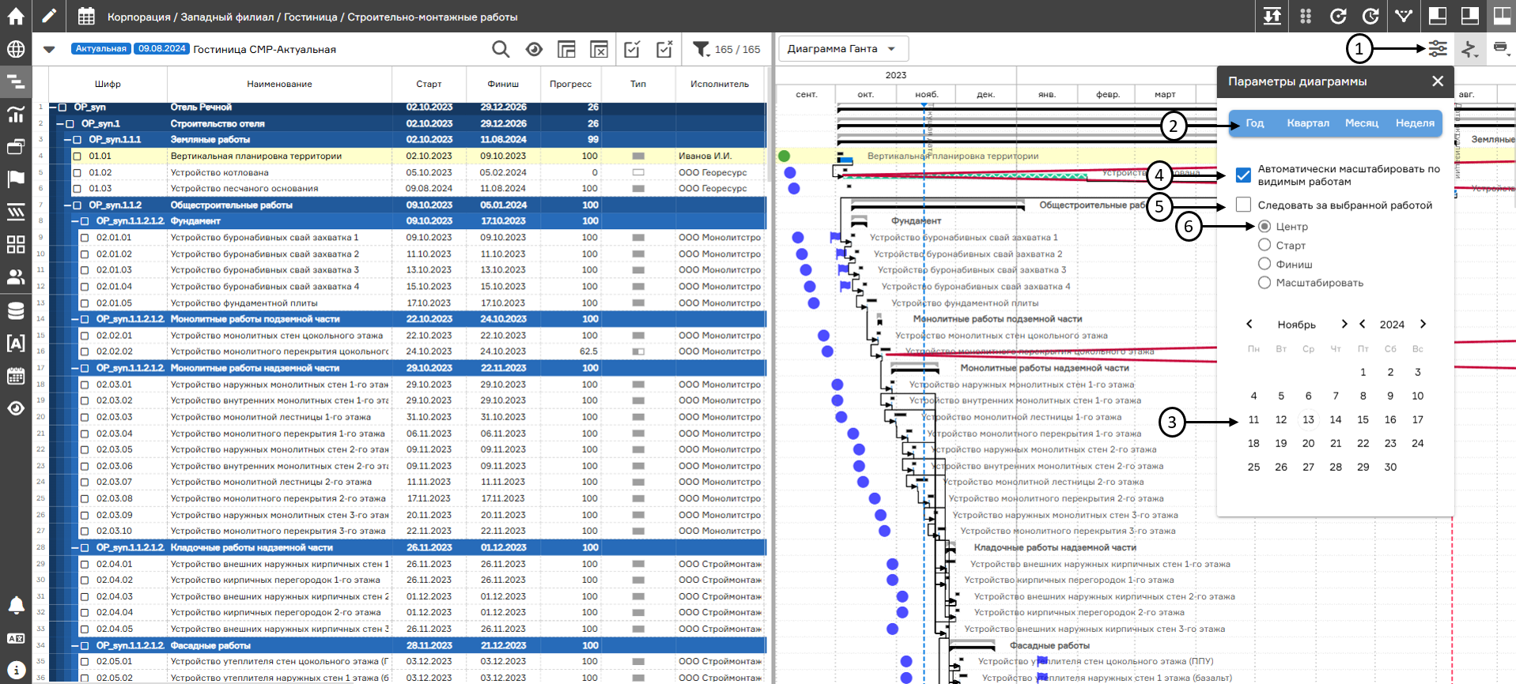This screenshot has width=1516, height=684.
Task: Open the notifications bell icon
Action: coord(16,606)
